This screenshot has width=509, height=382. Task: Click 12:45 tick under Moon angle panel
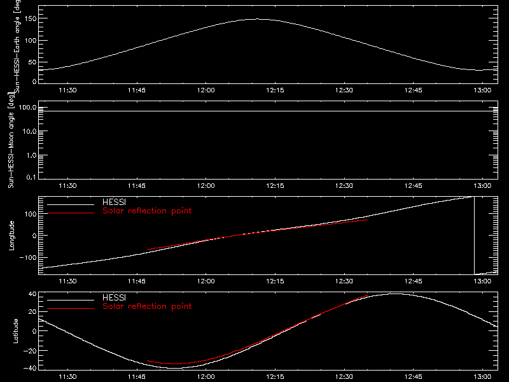tap(413, 186)
